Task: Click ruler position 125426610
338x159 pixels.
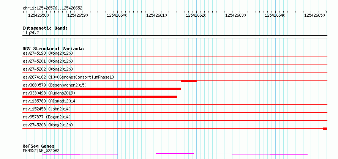Action: 157,15
